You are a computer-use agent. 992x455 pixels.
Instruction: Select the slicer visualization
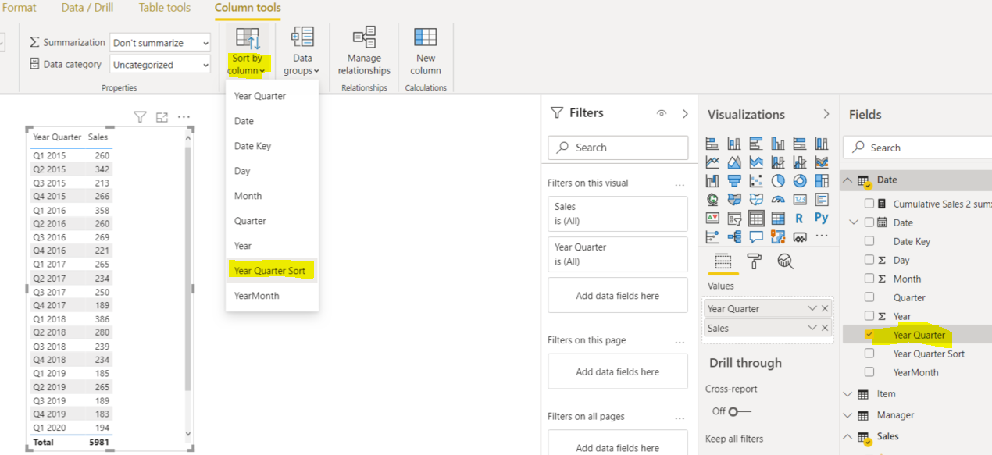tap(734, 219)
